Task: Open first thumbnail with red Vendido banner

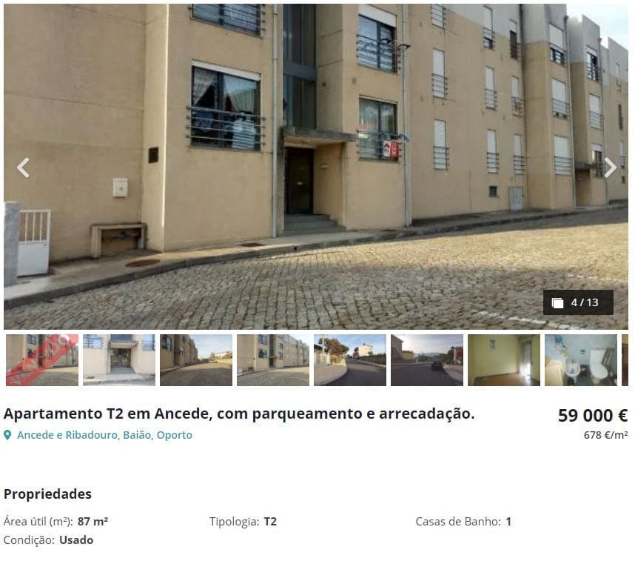Action: coord(42,360)
